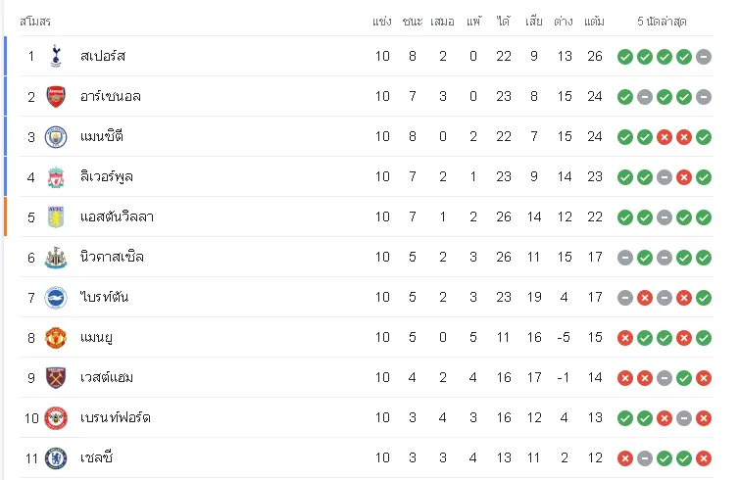
Task: Click the แต้ม points column header
Action: point(594,22)
